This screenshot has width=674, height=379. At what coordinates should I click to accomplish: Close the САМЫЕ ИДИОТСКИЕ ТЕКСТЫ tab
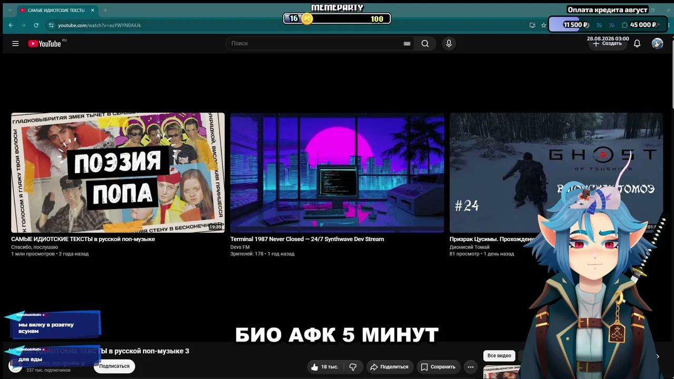point(93,11)
